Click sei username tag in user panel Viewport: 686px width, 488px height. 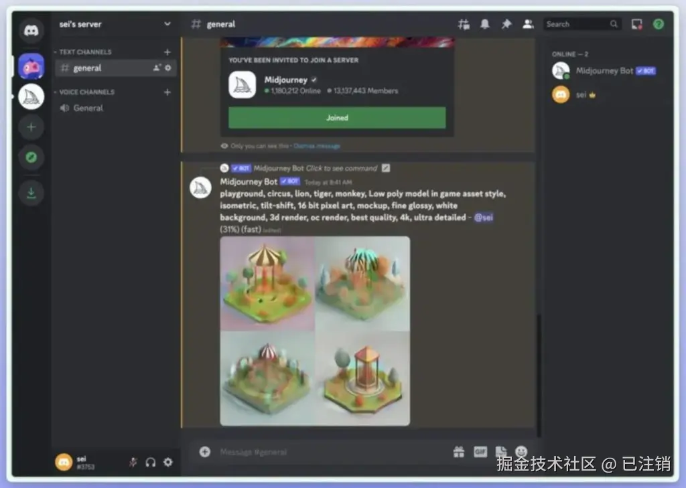coord(85,463)
